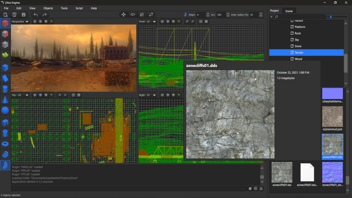Toggle the grid display in Top-XZ viewport

coord(73,95)
